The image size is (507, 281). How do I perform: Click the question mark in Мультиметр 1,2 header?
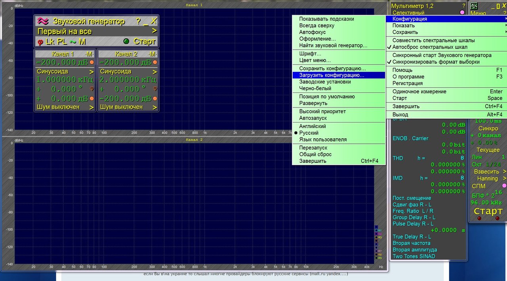(x=464, y=6)
